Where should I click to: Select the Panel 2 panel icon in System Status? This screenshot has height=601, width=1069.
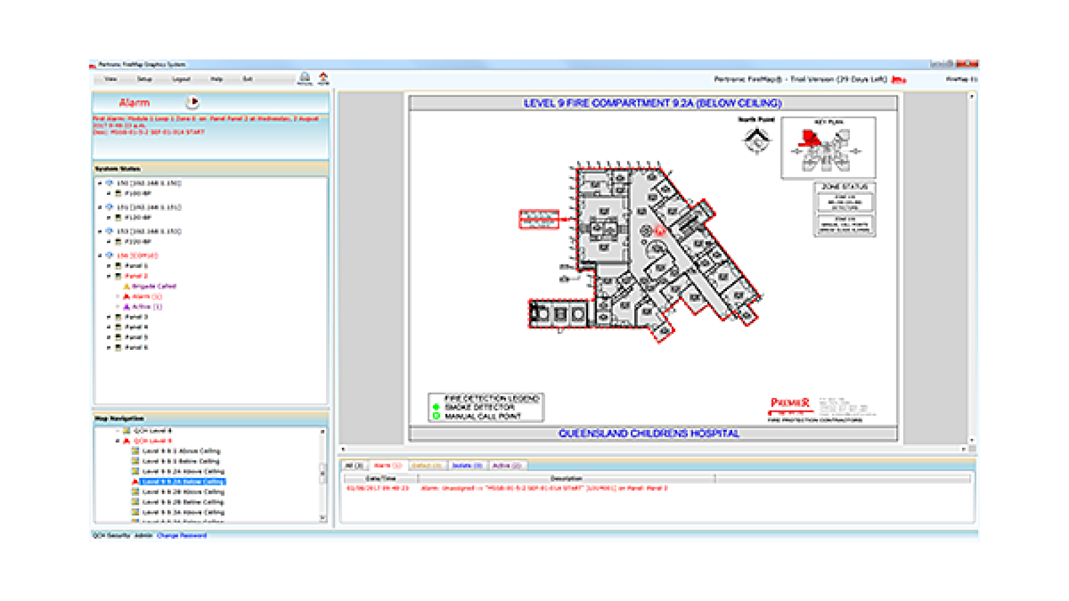pyautogui.click(x=118, y=276)
